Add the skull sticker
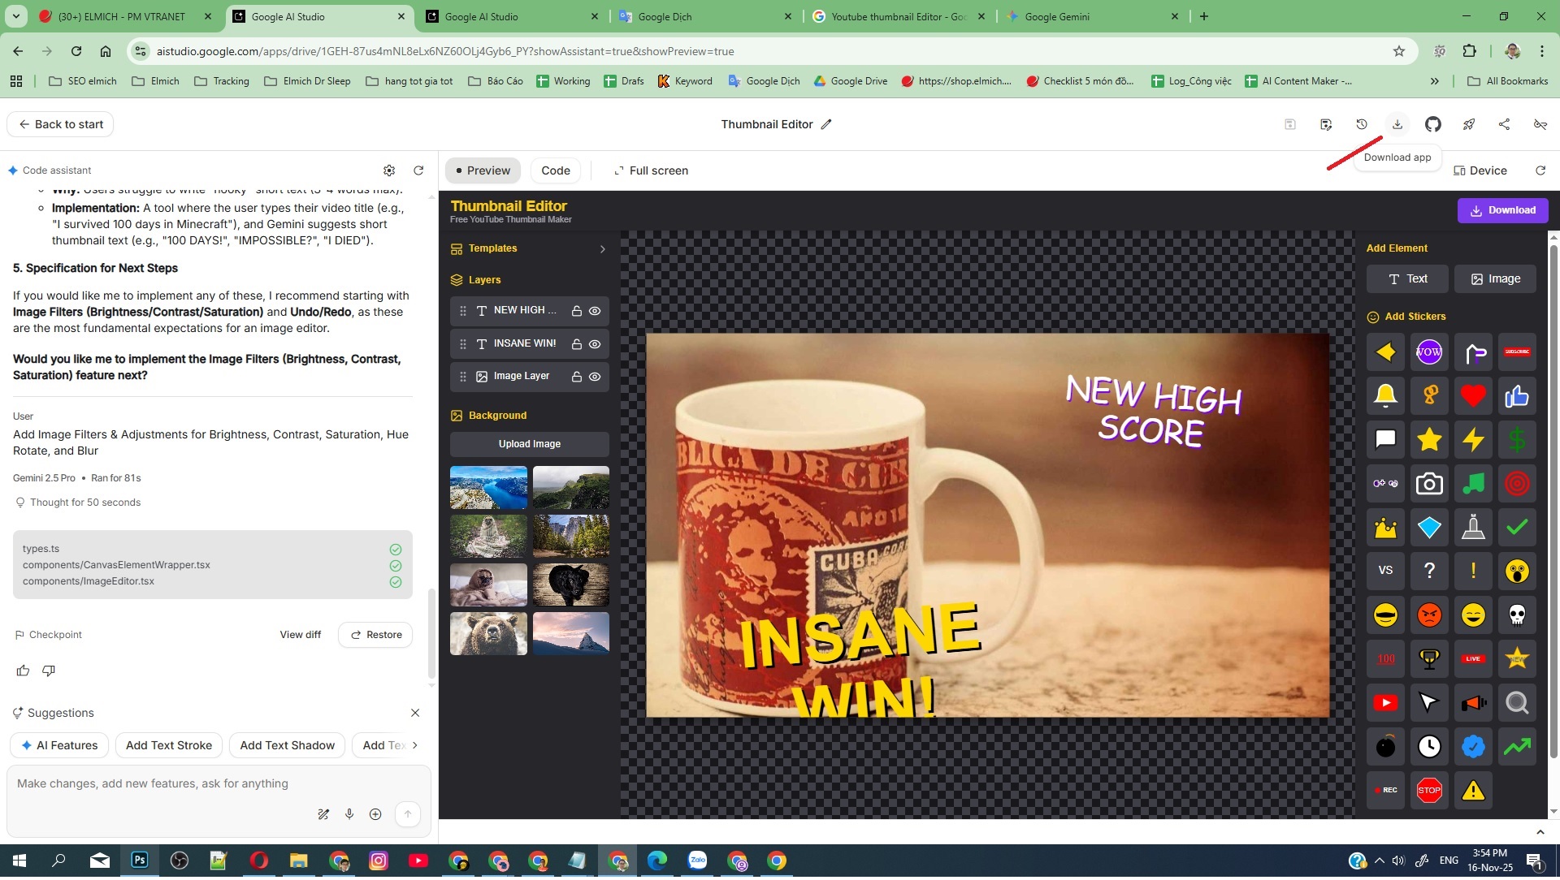1560x880 pixels. tap(1516, 615)
